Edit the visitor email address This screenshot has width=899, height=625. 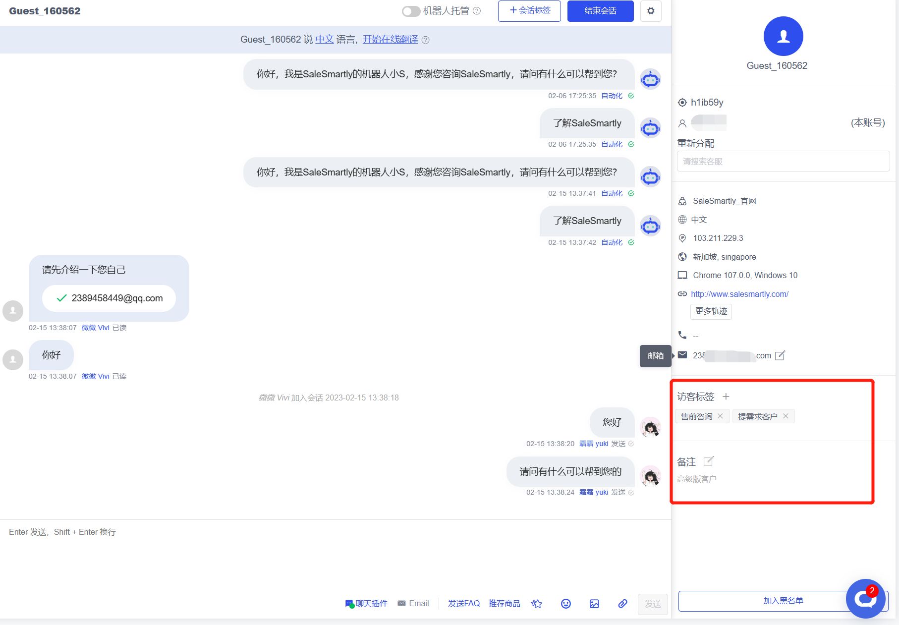(780, 355)
